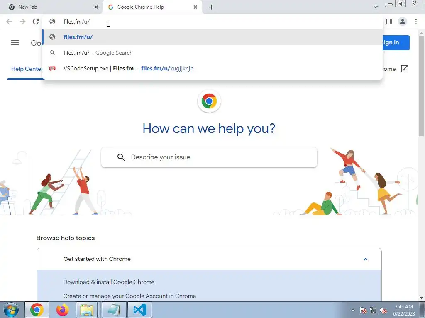Reload the current page
Viewport: 425px width, 318px height.
point(36,22)
